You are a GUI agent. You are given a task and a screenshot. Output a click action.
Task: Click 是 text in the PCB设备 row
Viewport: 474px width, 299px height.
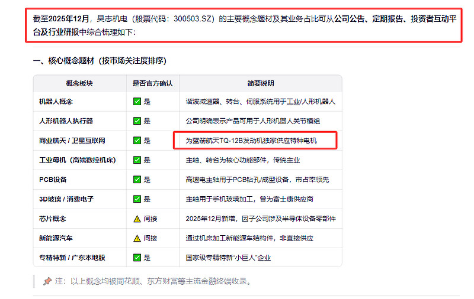(147, 180)
